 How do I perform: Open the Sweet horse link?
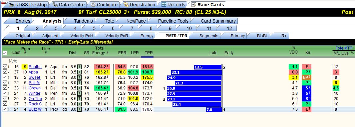[x=34, y=77]
